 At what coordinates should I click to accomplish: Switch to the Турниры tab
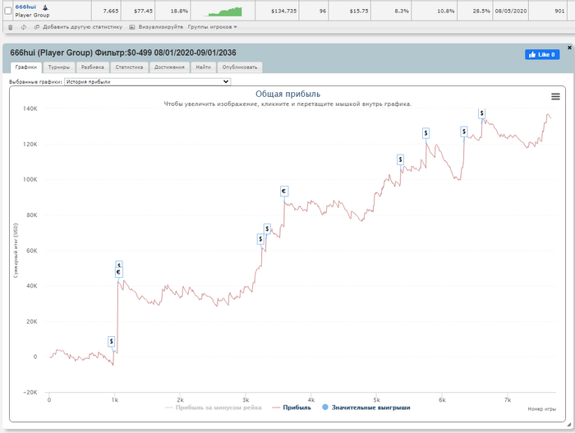point(59,67)
